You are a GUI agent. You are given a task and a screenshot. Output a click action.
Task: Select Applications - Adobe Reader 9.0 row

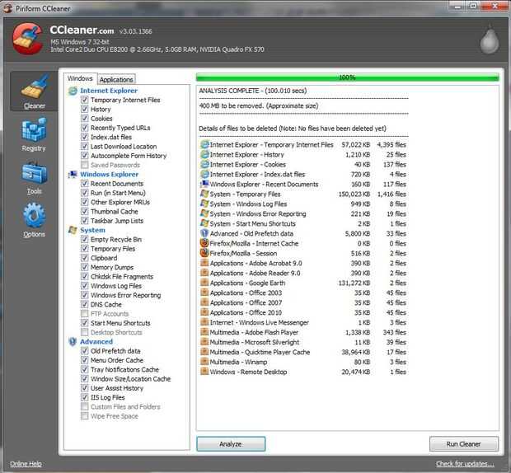[303, 273]
